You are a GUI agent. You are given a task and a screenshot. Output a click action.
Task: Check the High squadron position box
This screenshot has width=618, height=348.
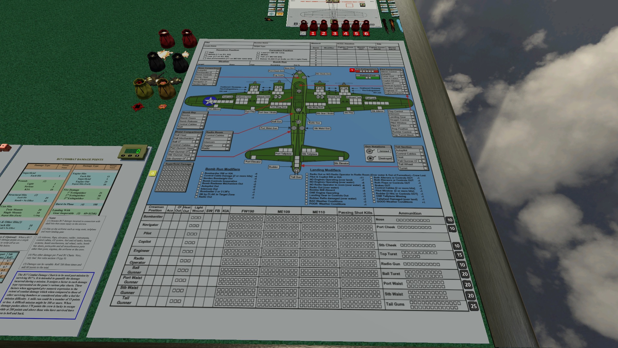click(206, 52)
